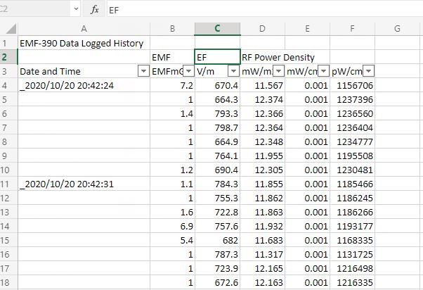Click cell with value 793.3
Screen dimensions: 423x290
217,113
